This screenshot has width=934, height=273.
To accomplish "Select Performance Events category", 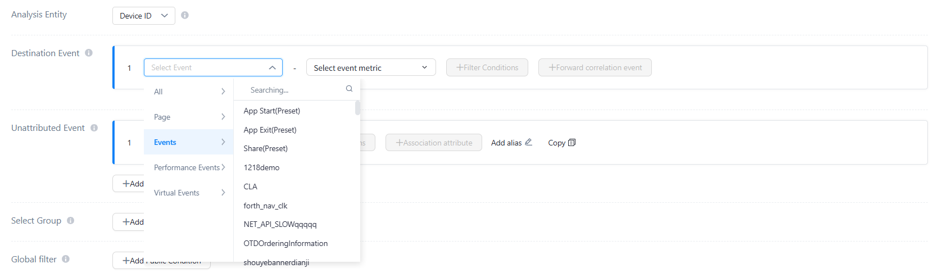I will pos(189,167).
